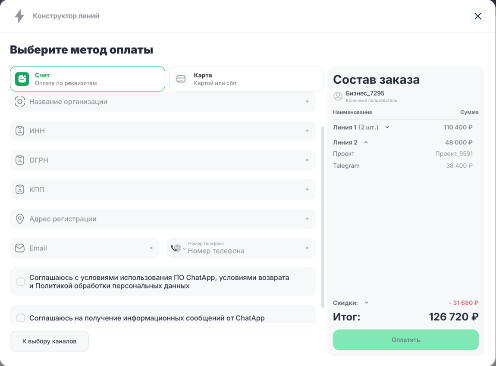
Task: Click the organization name field icon
Action: (x=19, y=102)
